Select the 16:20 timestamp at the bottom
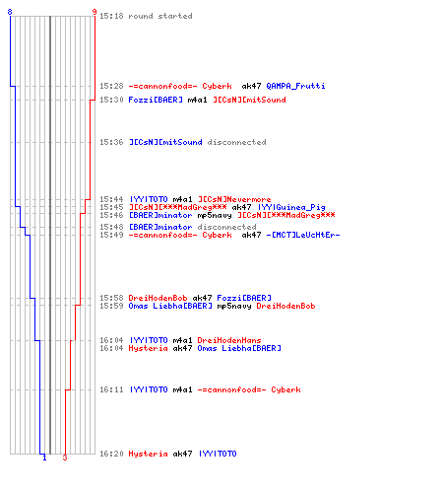Image resolution: width=443 pixels, height=493 pixels. point(111,454)
